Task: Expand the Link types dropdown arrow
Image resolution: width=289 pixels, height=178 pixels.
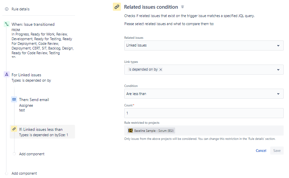Action: click(x=278, y=70)
